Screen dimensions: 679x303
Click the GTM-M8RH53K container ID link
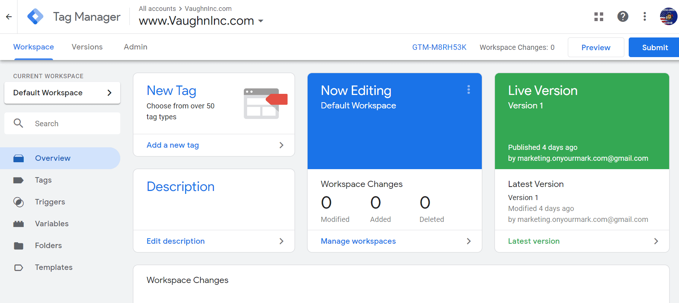(439, 48)
